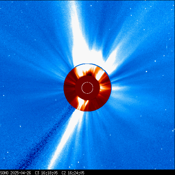Select the SOHO label in footer
The image size is (175, 175).
(4, 173)
